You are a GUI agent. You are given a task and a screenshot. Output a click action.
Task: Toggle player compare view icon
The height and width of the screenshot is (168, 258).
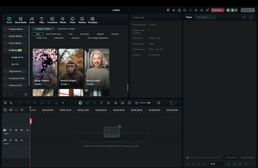244,17
